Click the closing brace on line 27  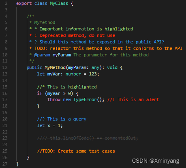[x=17, y=164]
